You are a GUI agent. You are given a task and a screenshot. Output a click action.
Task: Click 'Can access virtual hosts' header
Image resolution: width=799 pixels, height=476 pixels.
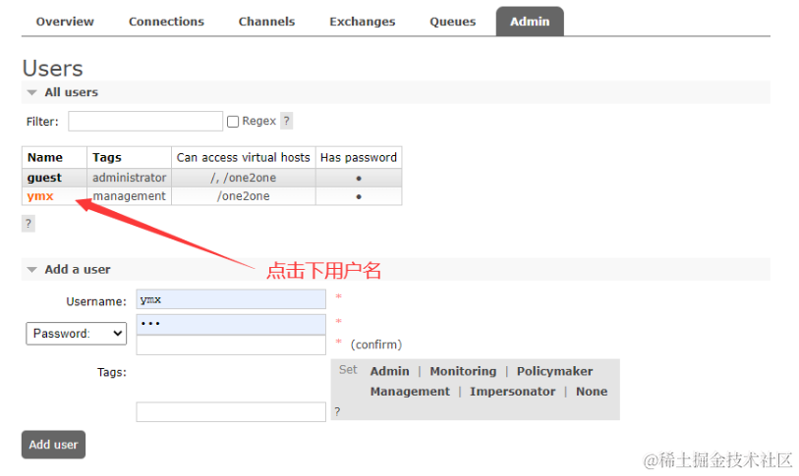tap(243, 158)
